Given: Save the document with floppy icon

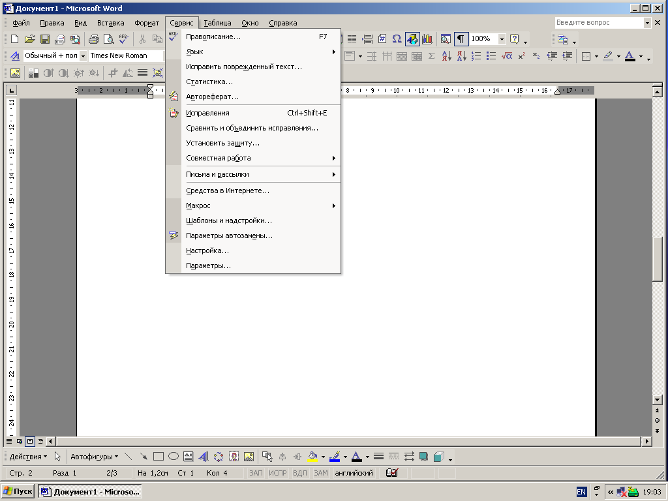Looking at the screenshot, I should [x=45, y=39].
